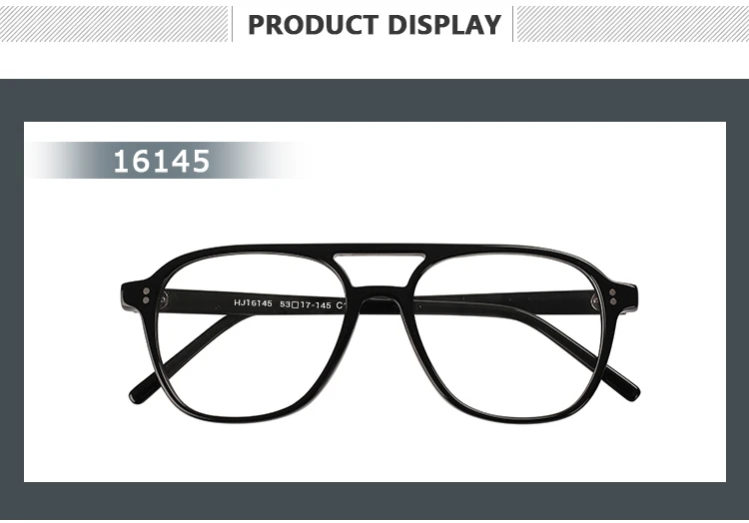The image size is (749, 523).
Task: Click the left vertical divider beside heading
Action: [232, 24]
